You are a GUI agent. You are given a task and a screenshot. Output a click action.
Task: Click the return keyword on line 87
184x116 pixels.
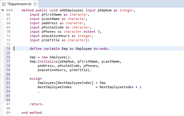36,104
